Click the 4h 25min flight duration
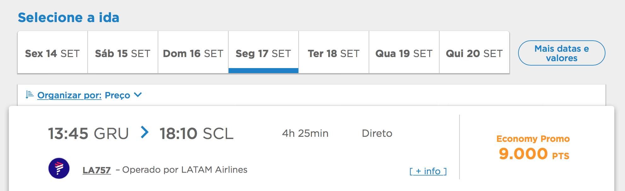Viewport: 625px width, 191px height. (305, 133)
